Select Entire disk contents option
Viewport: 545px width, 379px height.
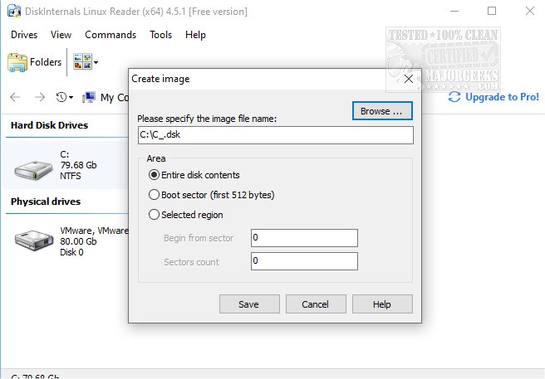point(154,175)
